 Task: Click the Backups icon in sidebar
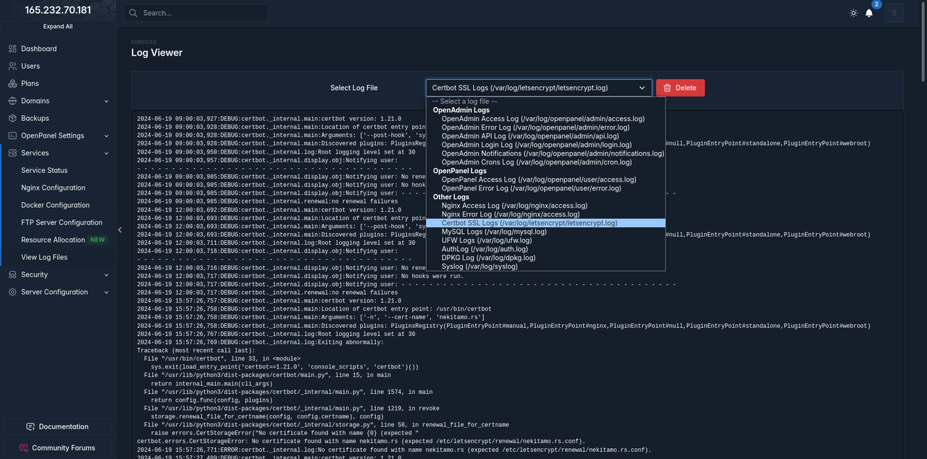click(x=12, y=118)
